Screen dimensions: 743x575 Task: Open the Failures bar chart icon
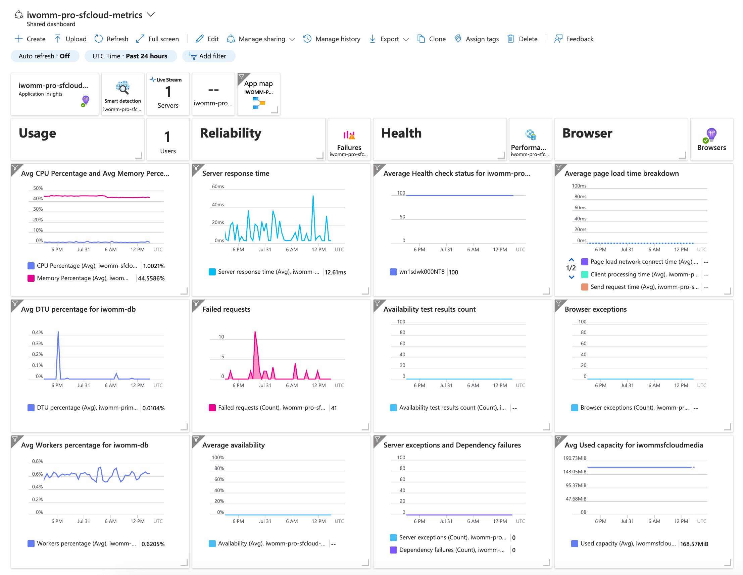click(349, 135)
